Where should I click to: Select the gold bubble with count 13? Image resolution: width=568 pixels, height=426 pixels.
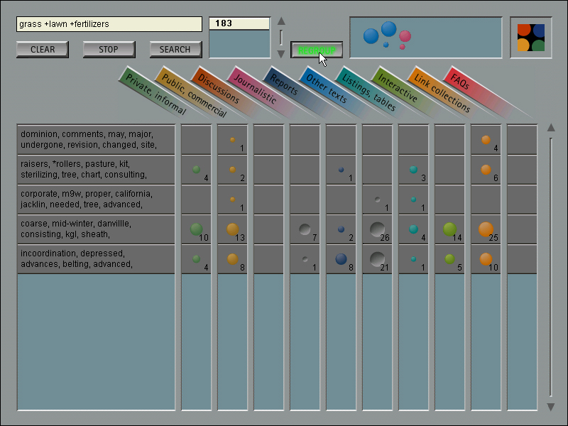[232, 229]
